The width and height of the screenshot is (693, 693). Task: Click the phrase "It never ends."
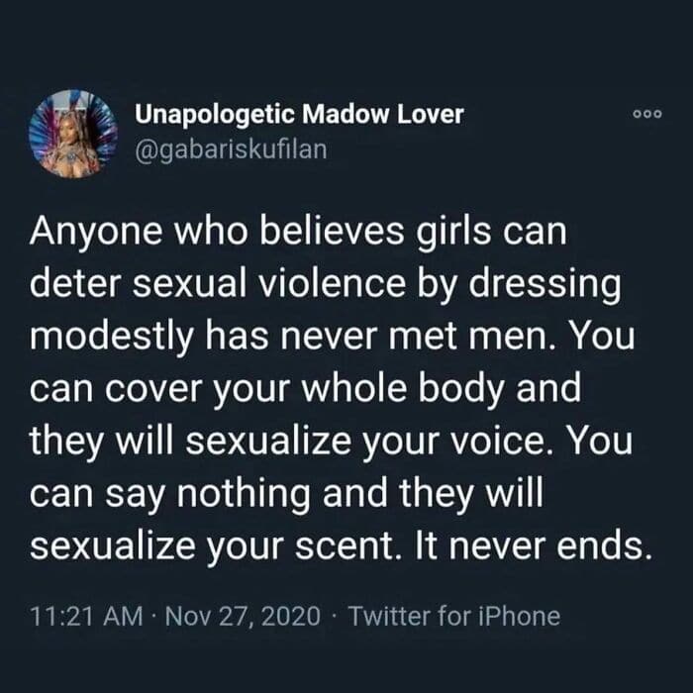pyautogui.click(x=533, y=545)
